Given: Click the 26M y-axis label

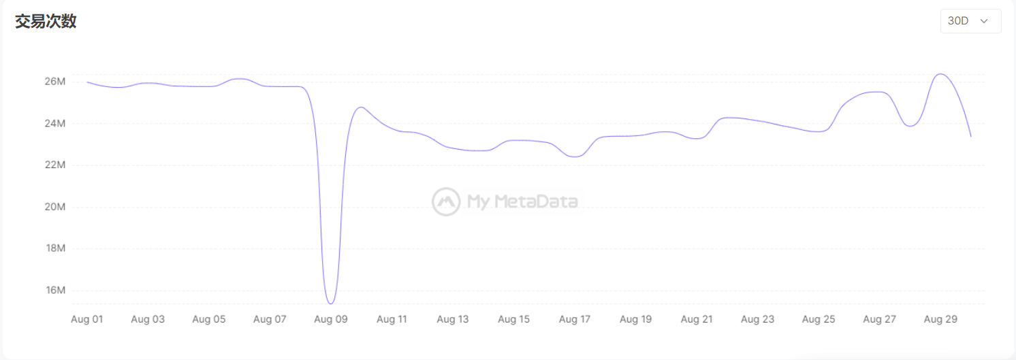Looking at the screenshot, I should click(x=55, y=82).
